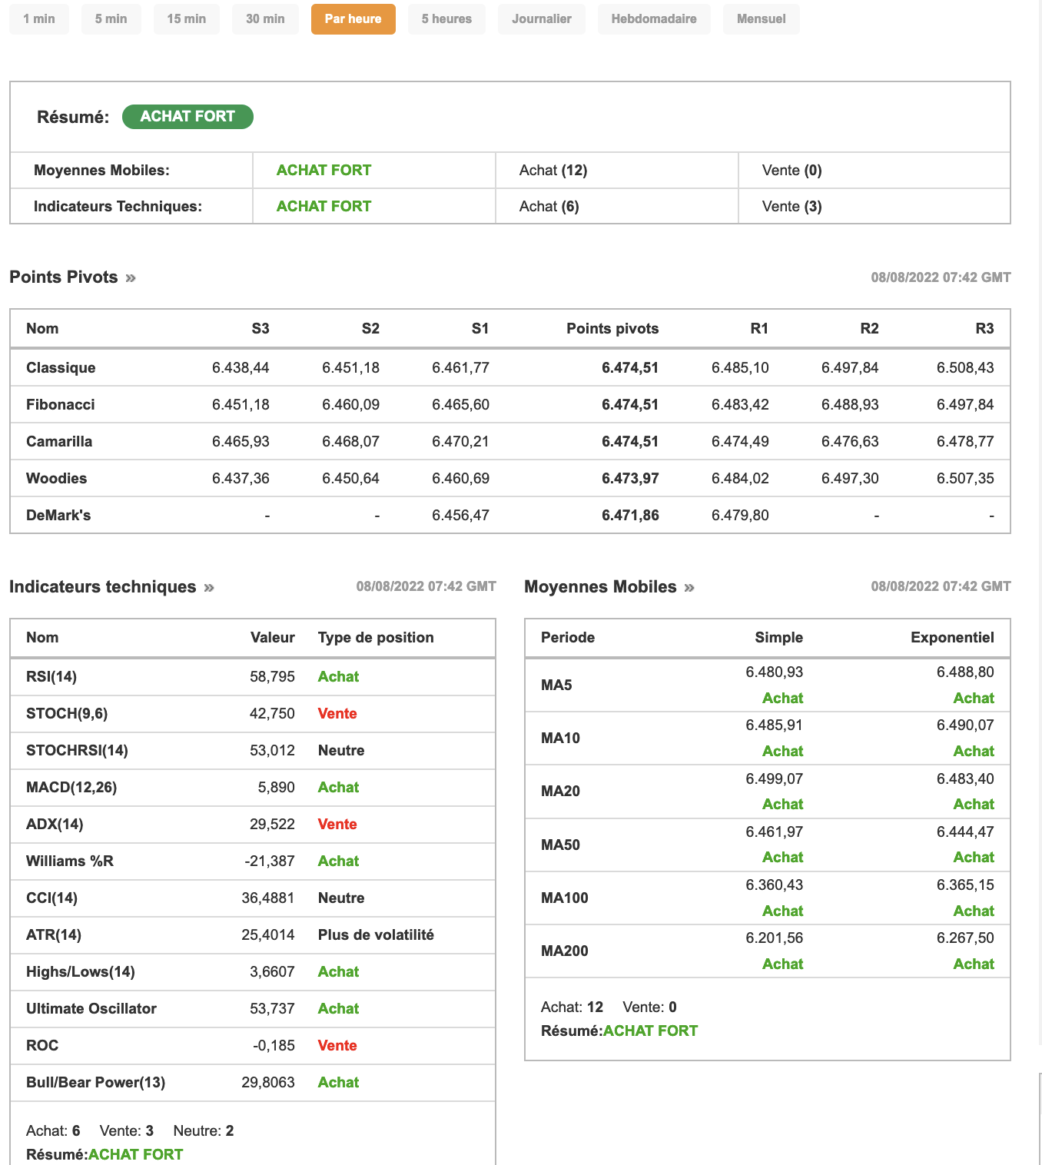1042x1165 pixels.
Task: Open the Moyennes Mobiles heading link
Action: [x=600, y=587]
